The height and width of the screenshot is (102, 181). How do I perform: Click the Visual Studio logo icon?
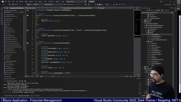(3, 2)
